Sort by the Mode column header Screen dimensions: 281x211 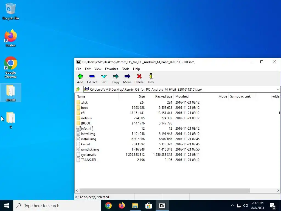[215, 96]
